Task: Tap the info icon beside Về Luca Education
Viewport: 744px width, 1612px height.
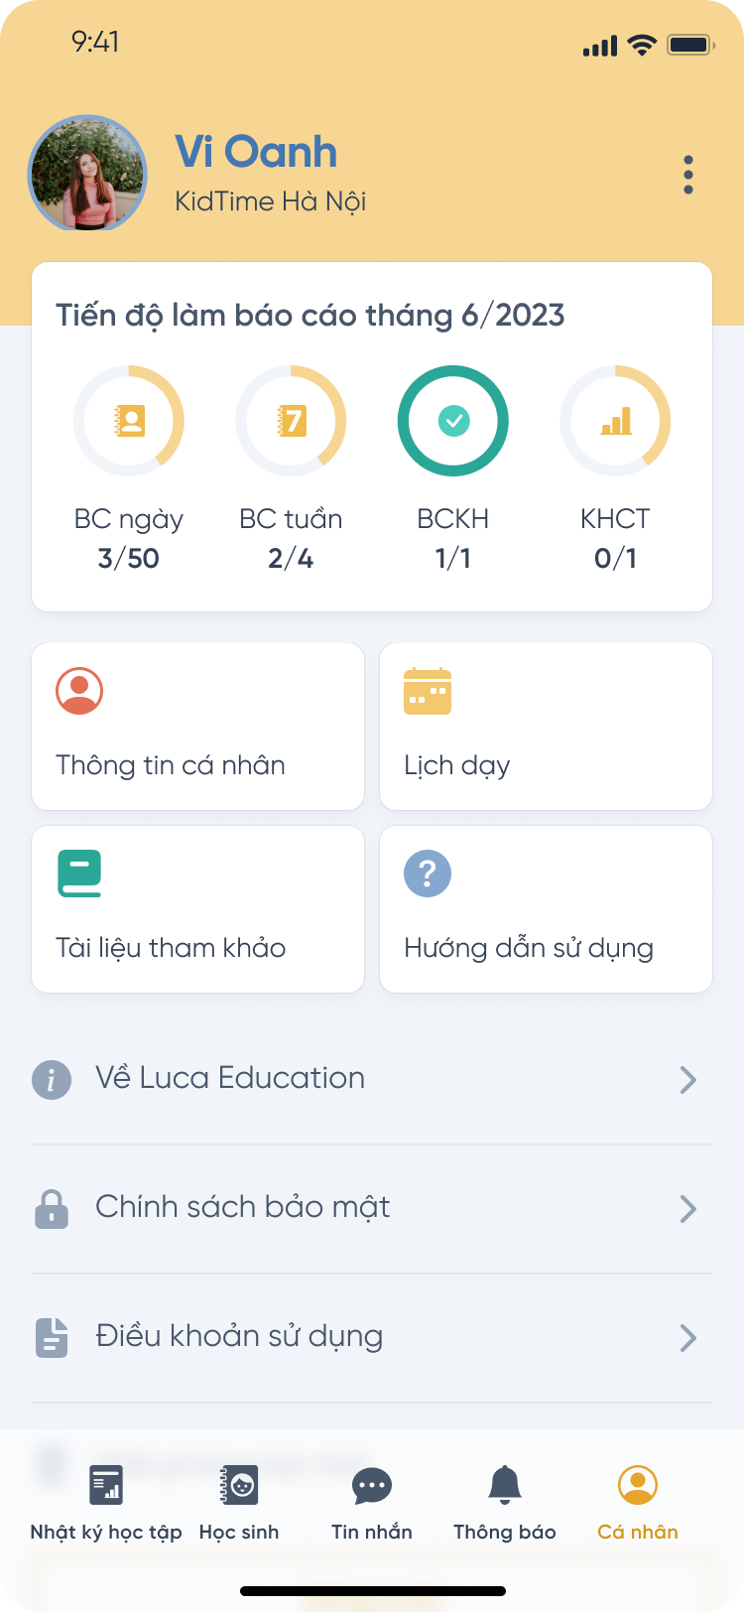Action: pyautogui.click(x=52, y=1079)
